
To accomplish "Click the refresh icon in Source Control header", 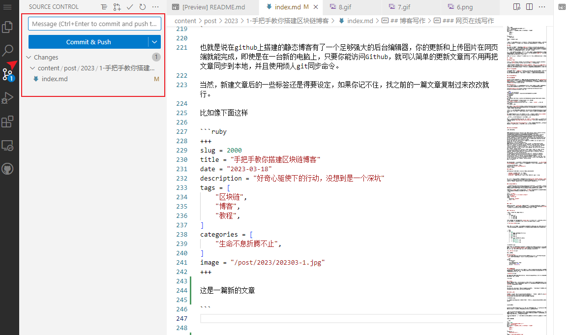I will pyautogui.click(x=143, y=7).
